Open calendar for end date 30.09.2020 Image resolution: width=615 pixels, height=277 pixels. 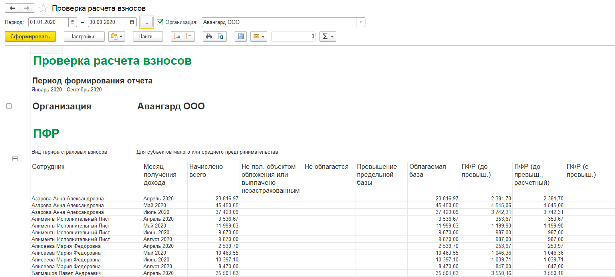132,22
